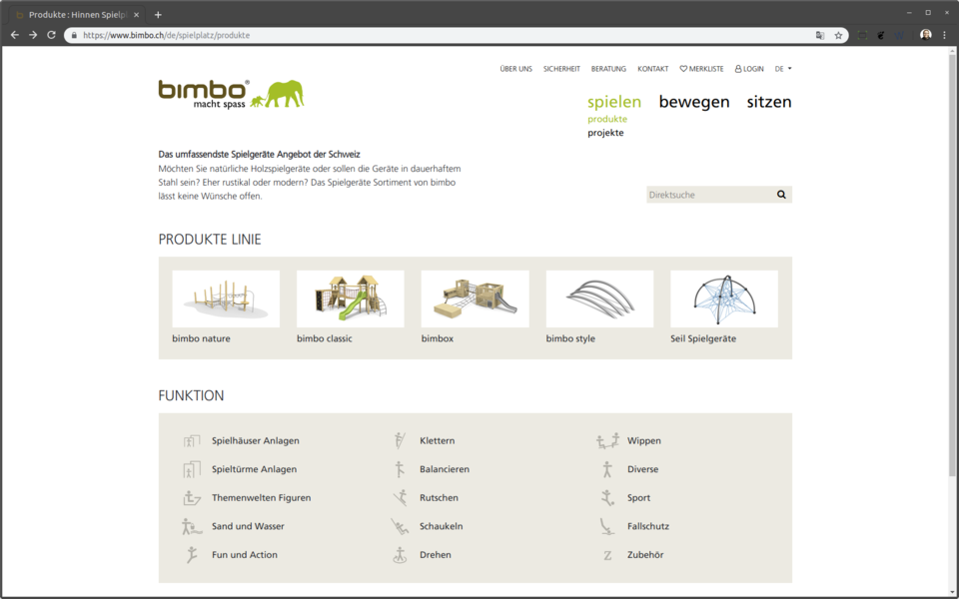Open the browser translate option
Viewport: 959px width, 599px height.
820,36
